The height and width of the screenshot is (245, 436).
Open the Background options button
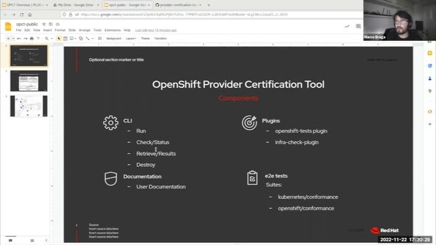[x=114, y=38]
